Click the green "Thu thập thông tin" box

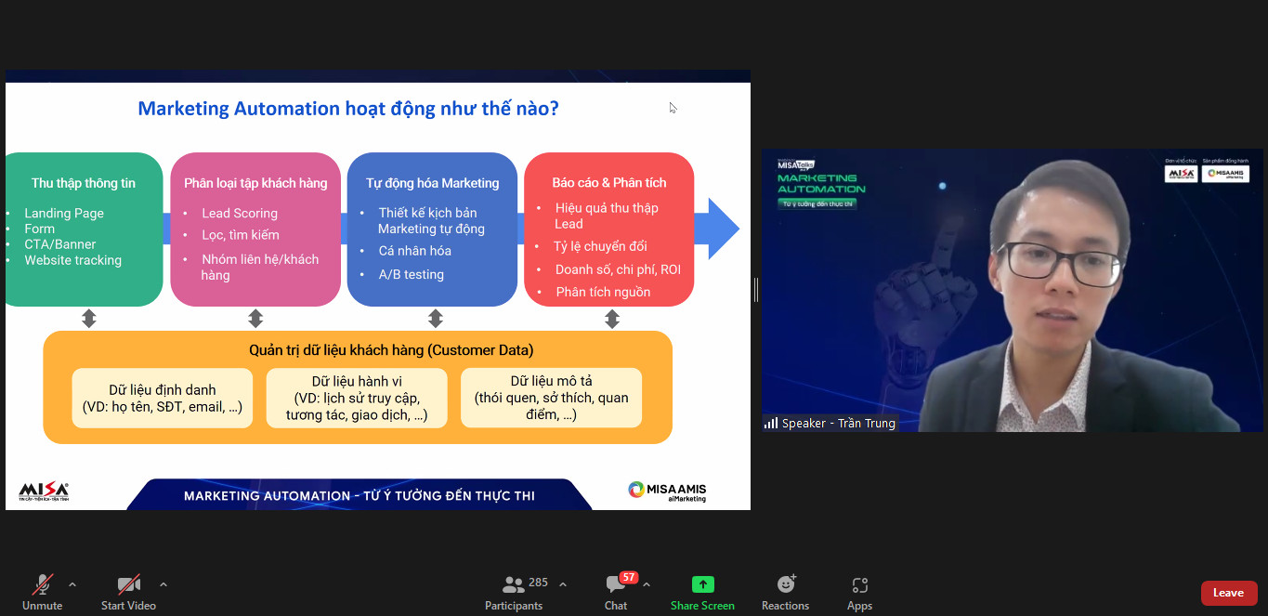tap(84, 229)
